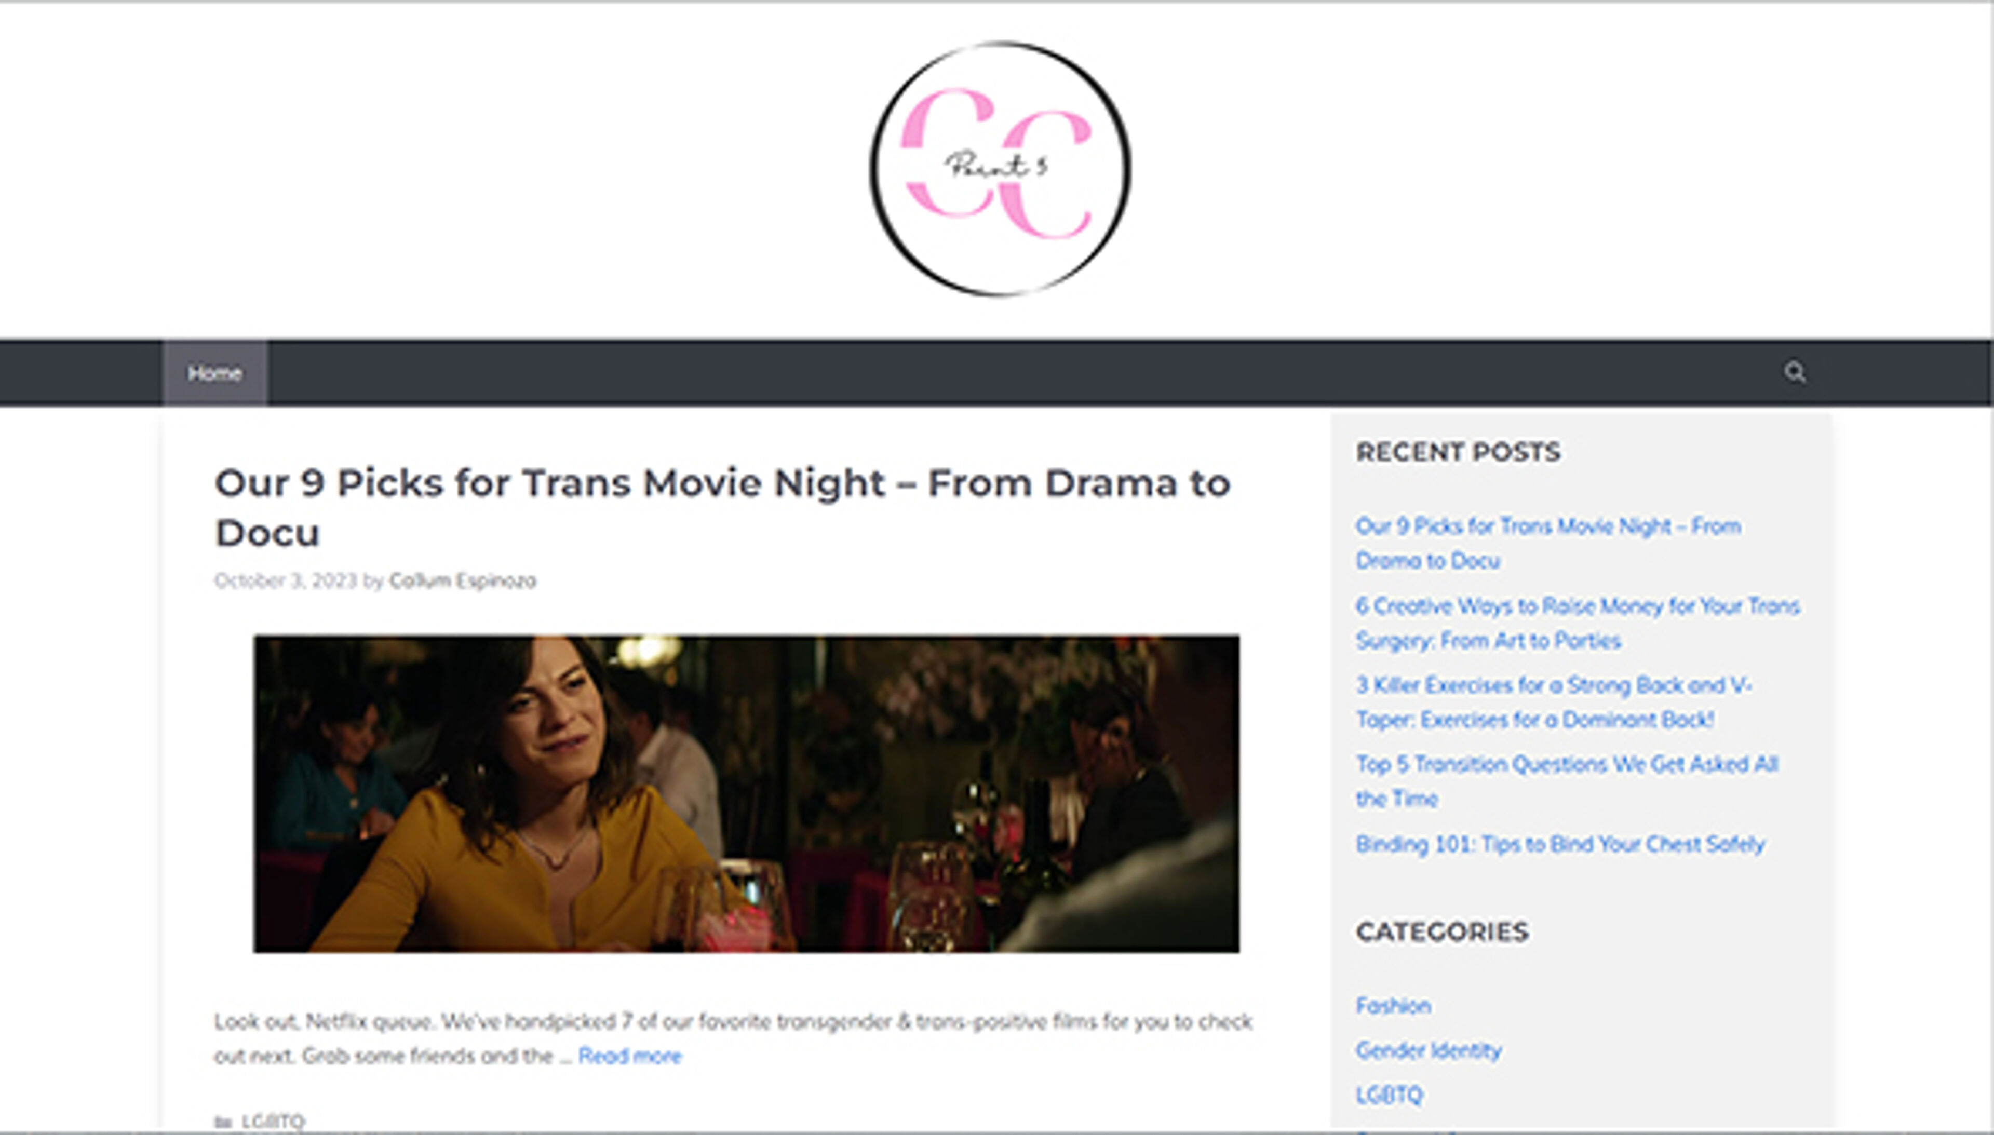Select the LGBTQ category in sidebar
Image resolution: width=1994 pixels, height=1135 pixels.
1389,1095
